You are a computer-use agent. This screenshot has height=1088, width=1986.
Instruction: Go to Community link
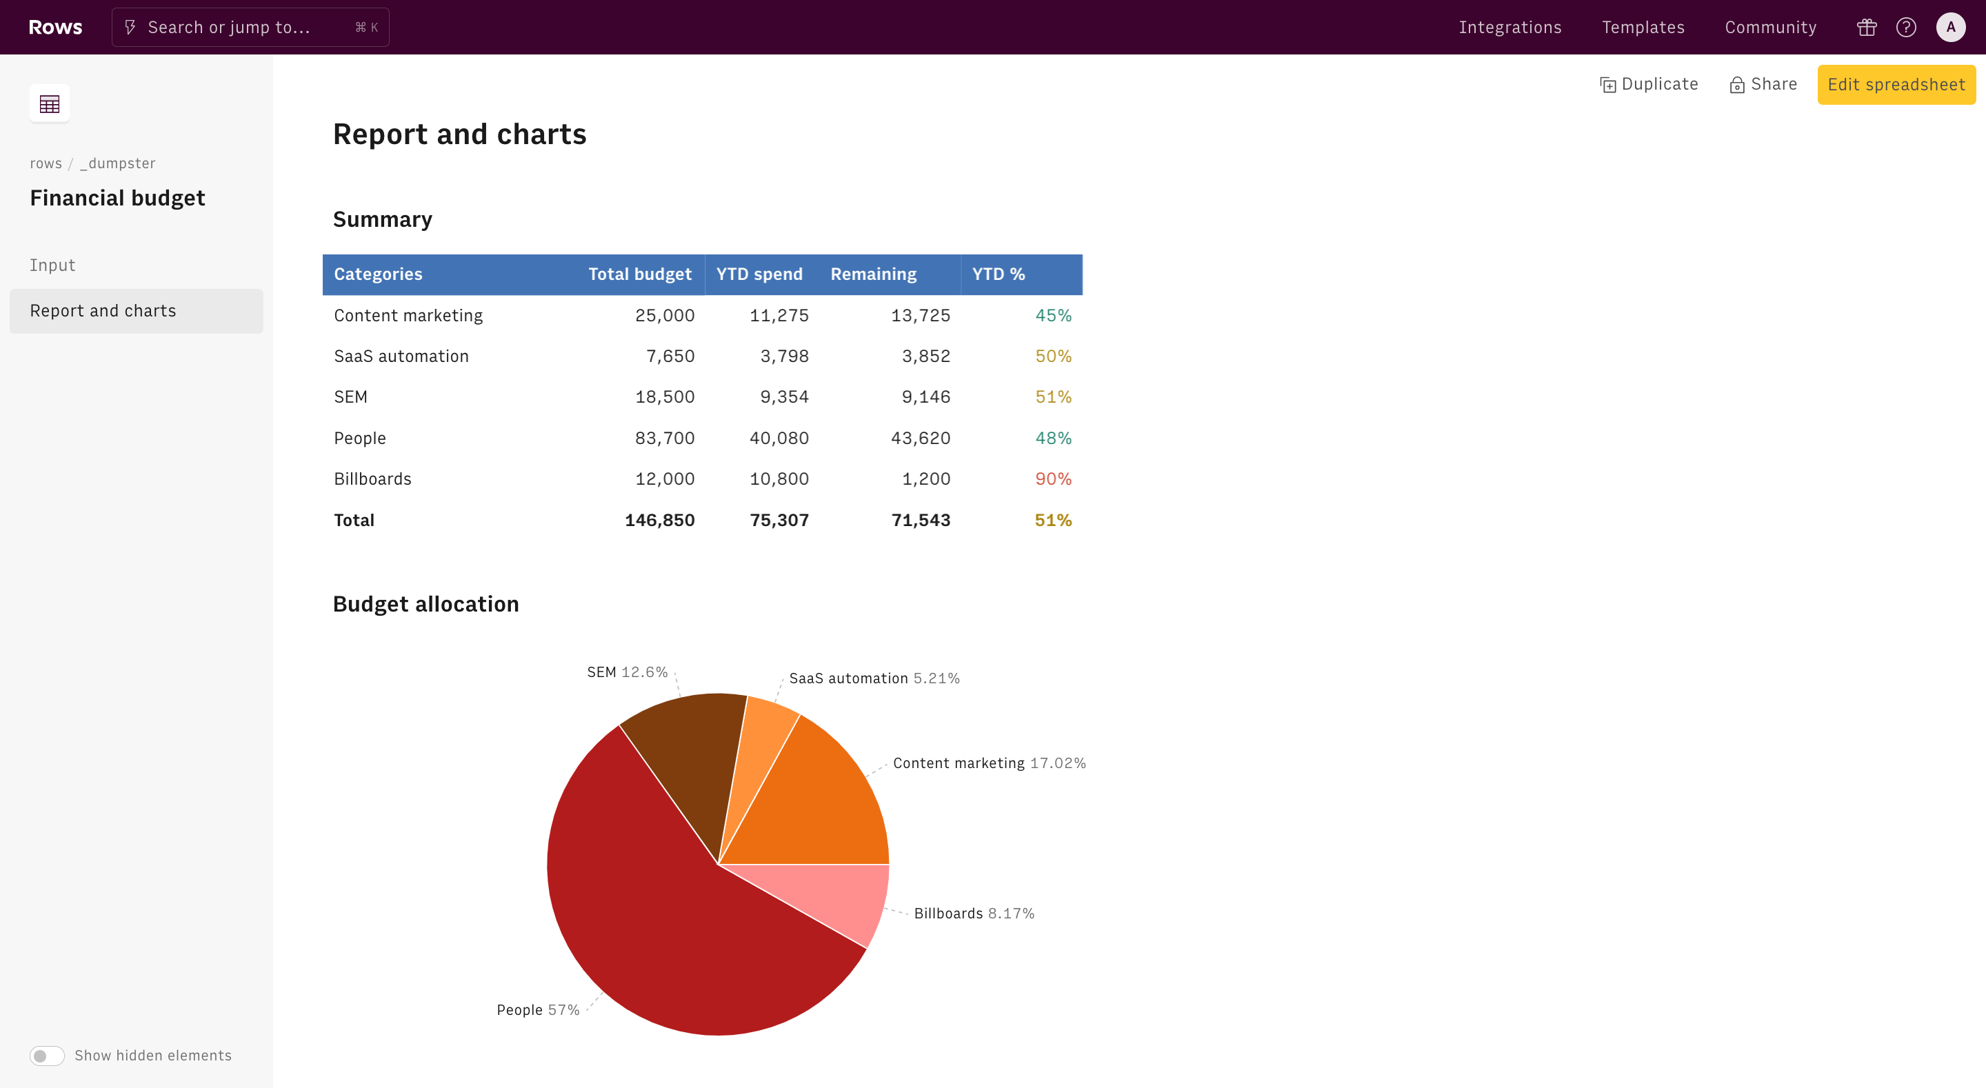1770,27
